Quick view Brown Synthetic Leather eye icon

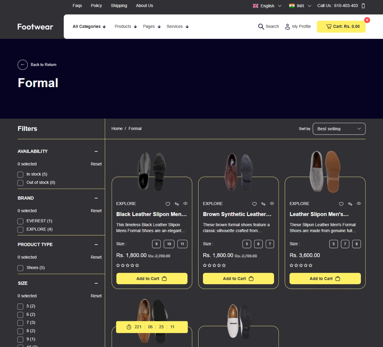pos(272,203)
